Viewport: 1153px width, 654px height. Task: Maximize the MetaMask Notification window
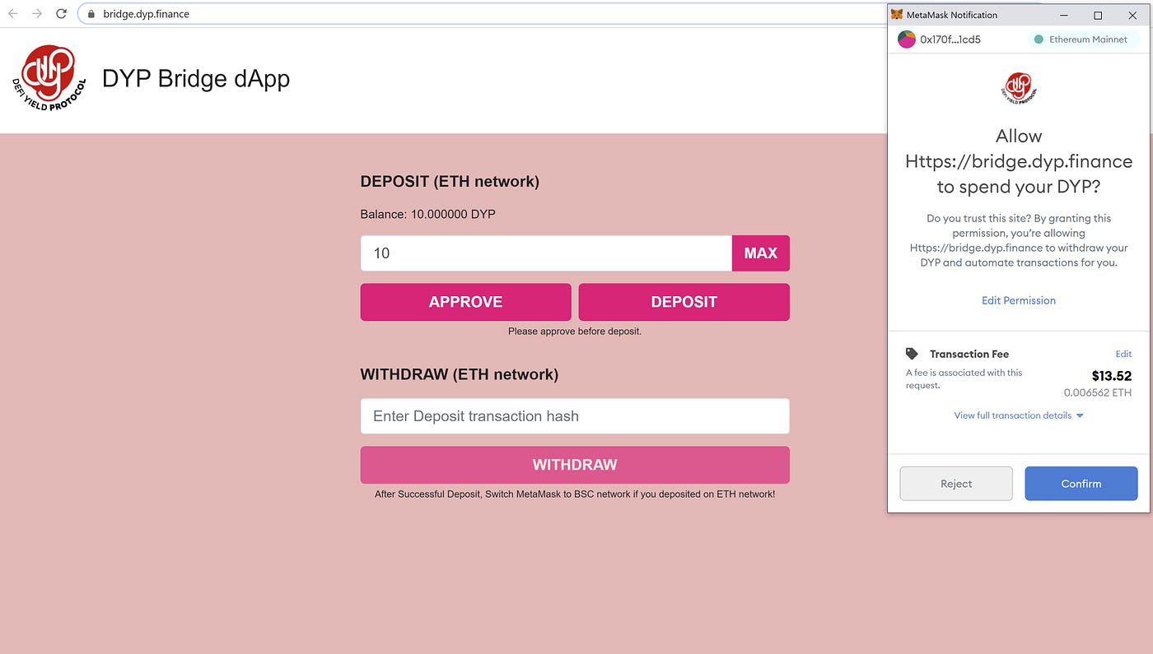pyautogui.click(x=1098, y=15)
